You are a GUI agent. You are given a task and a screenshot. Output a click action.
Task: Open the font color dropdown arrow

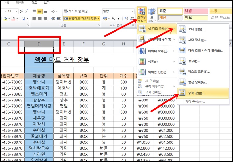pos(17,19)
